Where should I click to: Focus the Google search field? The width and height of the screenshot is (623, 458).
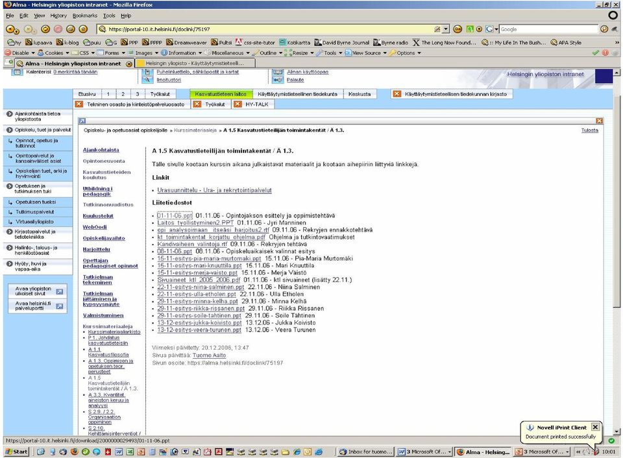[548, 29]
